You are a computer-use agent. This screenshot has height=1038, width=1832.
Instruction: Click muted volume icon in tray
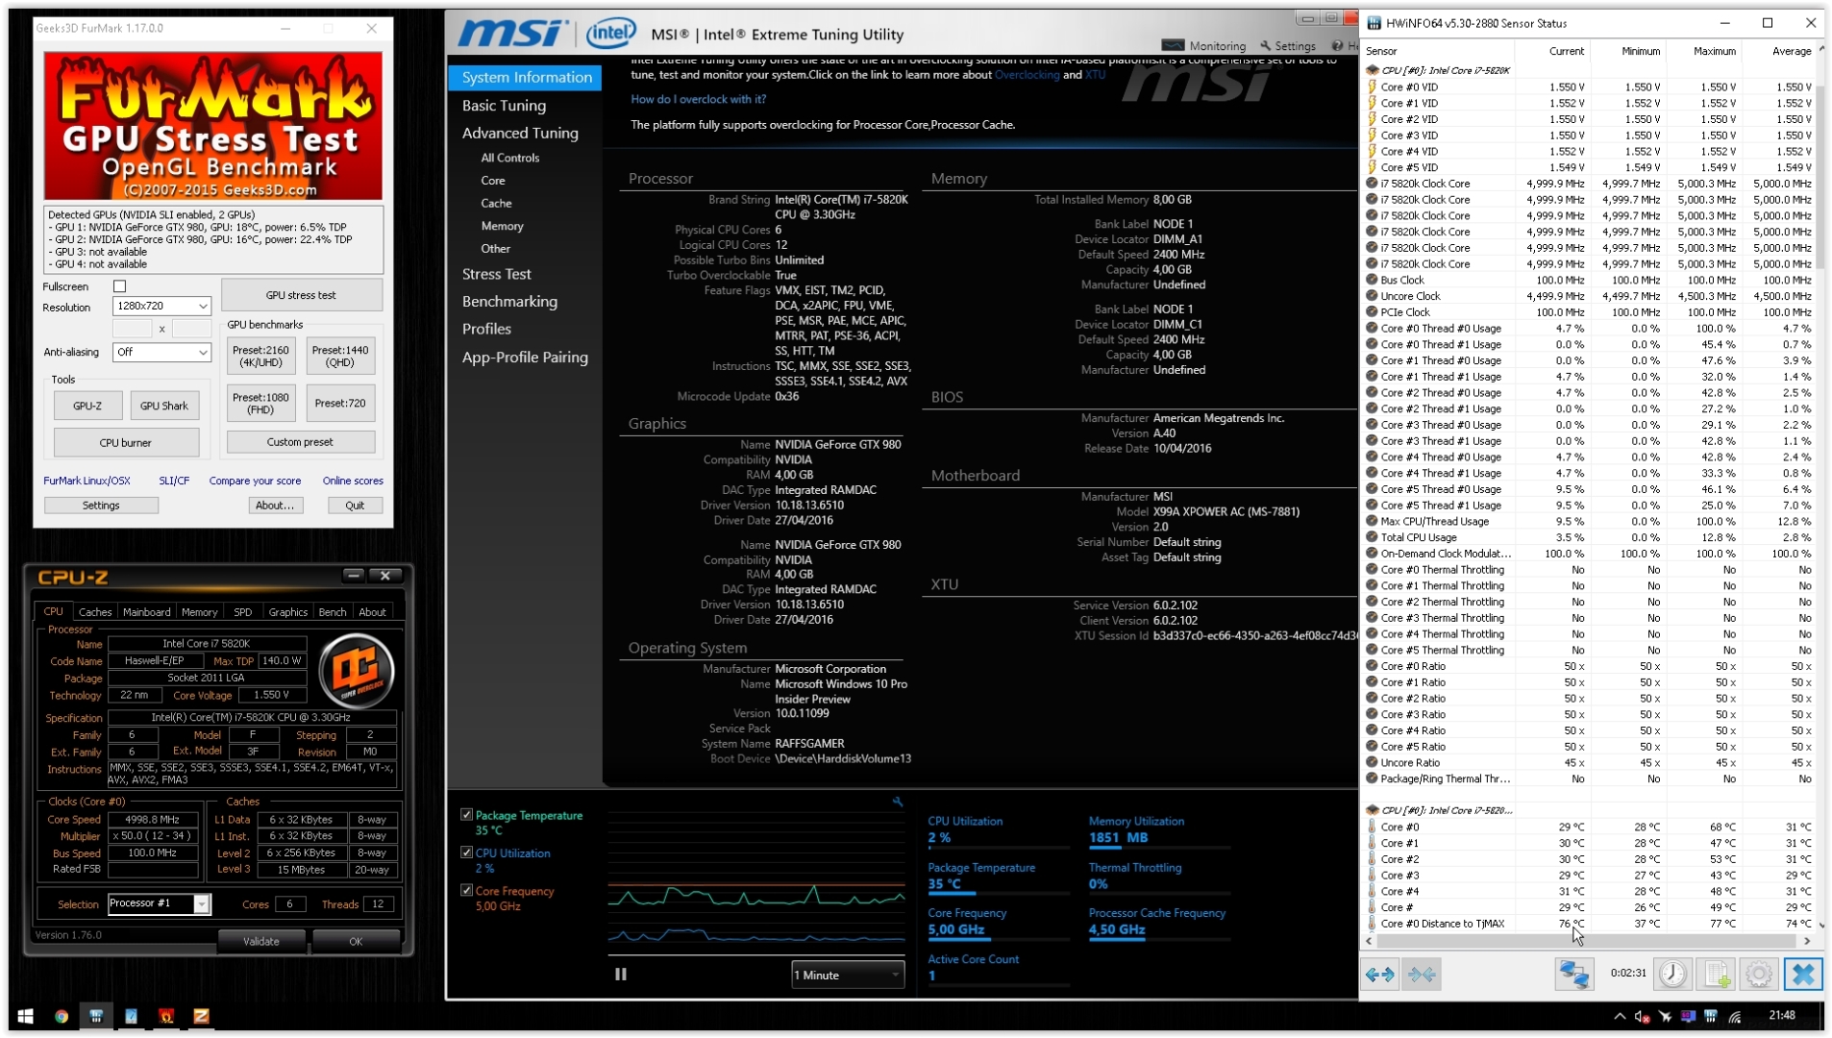tap(1643, 1016)
